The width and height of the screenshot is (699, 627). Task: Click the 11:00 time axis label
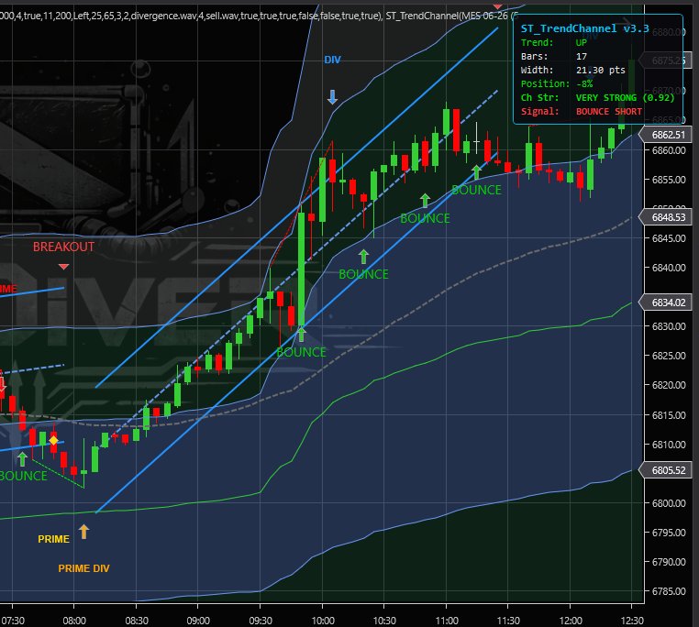pyautogui.click(x=446, y=621)
